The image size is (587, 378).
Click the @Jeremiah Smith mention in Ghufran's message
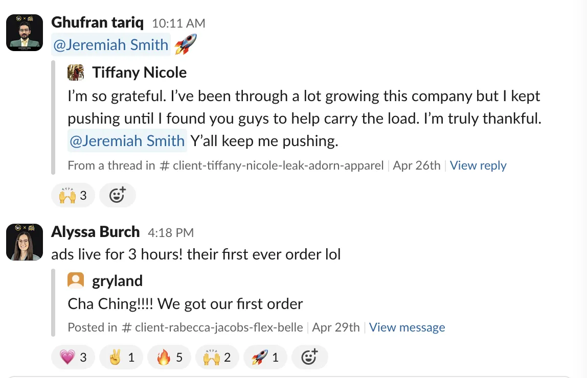[x=111, y=44]
